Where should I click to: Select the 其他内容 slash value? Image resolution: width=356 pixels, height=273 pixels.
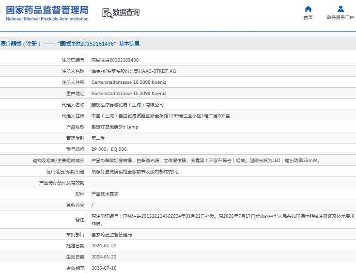(92, 205)
